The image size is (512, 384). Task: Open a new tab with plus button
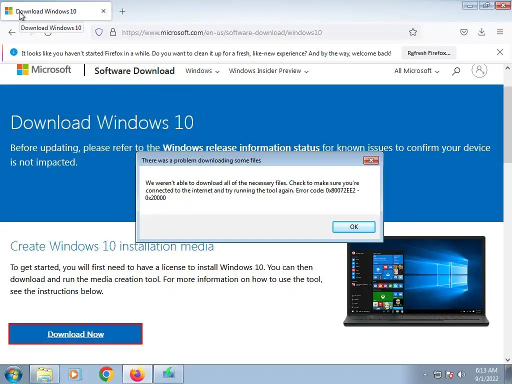click(122, 11)
